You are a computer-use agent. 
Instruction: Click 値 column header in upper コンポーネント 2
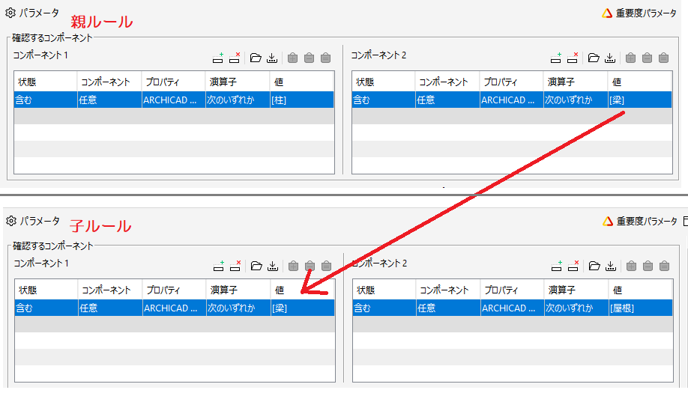coord(640,82)
